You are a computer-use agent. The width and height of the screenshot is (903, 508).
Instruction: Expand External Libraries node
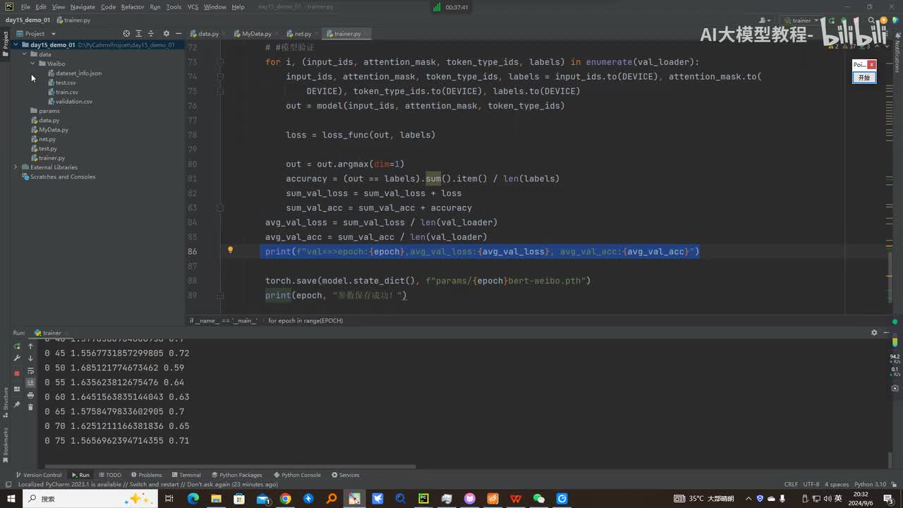(16, 167)
